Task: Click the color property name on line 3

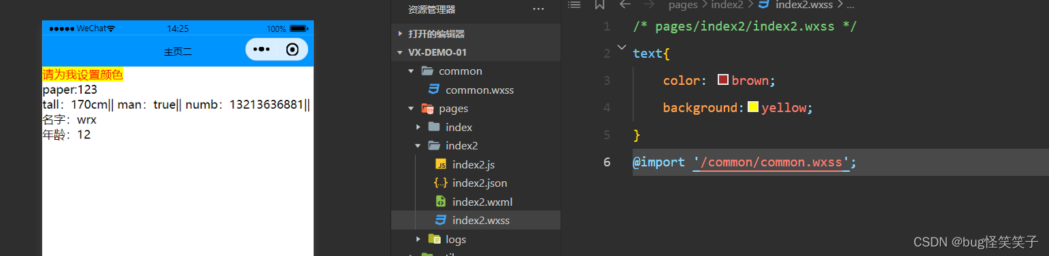Action: 681,81
